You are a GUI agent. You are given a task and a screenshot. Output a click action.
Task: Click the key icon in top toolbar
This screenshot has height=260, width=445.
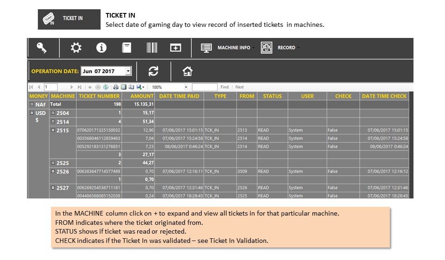41,48
